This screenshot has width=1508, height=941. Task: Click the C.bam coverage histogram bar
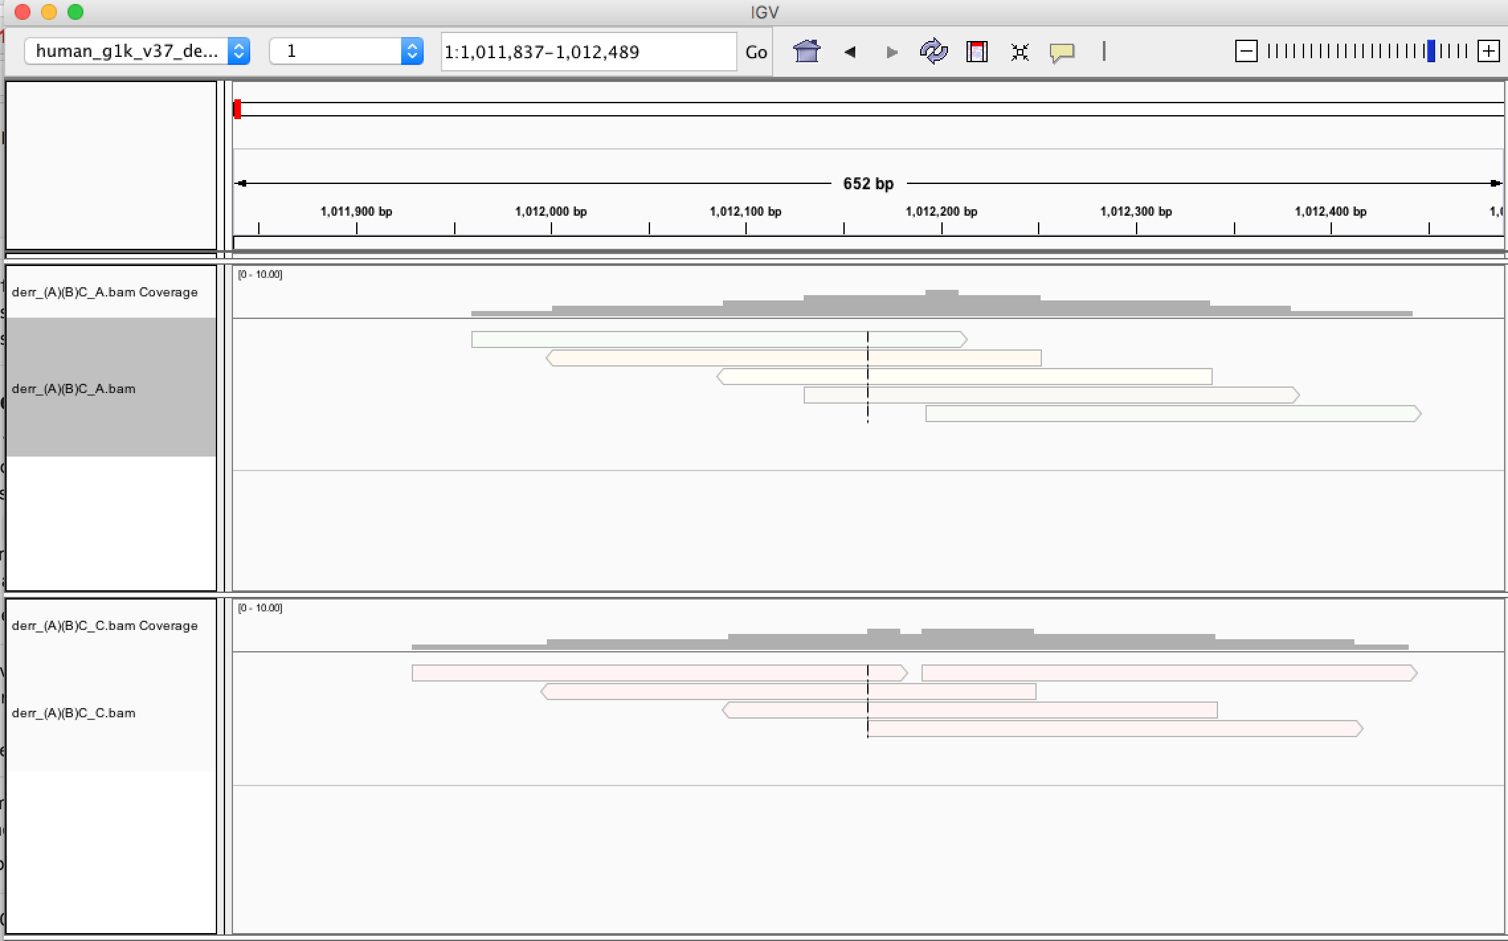(x=910, y=641)
